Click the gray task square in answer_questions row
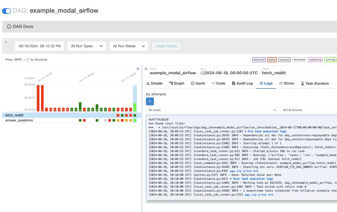 click(x=105, y=120)
